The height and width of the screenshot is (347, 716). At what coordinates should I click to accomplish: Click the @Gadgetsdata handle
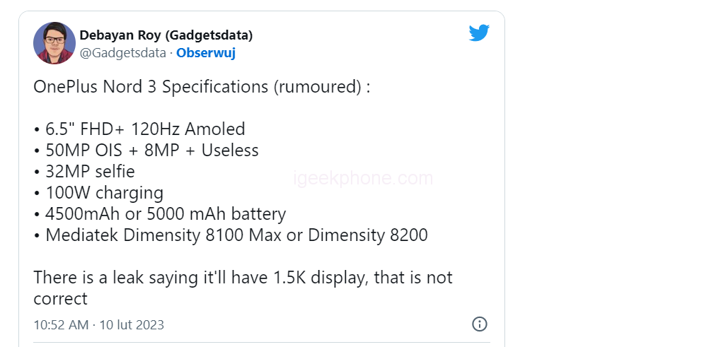[x=123, y=53]
